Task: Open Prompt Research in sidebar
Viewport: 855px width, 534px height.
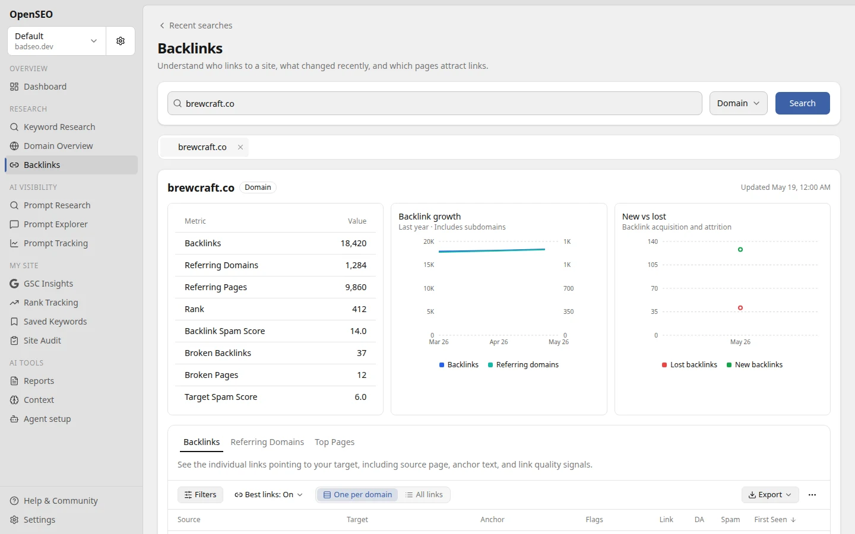Action: point(71,205)
